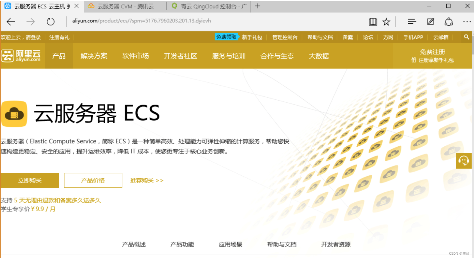474x258 pixels.
Task: Switch to 青云 QingCloud 控制台 tab
Action: (x=209, y=6)
